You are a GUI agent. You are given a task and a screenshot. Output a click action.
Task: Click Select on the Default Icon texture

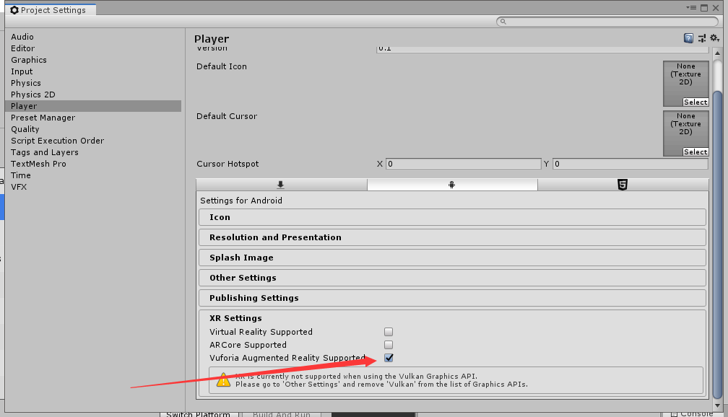click(x=695, y=102)
